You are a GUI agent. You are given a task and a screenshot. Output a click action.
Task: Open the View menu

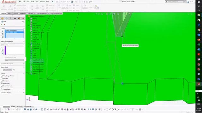click(28, 2)
